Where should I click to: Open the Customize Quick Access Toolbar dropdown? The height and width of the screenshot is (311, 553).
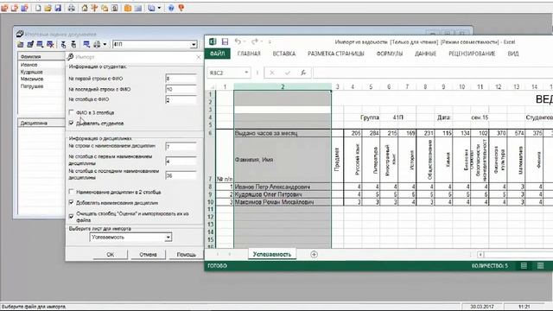[270, 41]
